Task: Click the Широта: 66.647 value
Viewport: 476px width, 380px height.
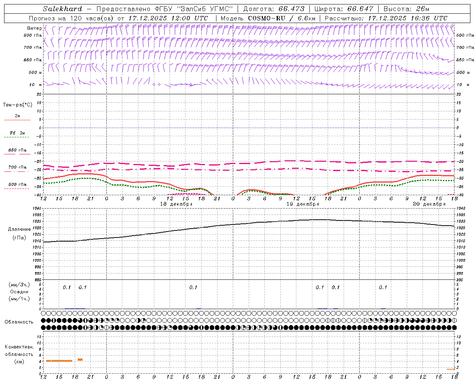Action: pos(344,9)
